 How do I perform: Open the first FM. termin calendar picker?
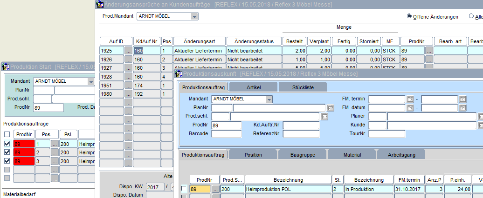pos(410,99)
